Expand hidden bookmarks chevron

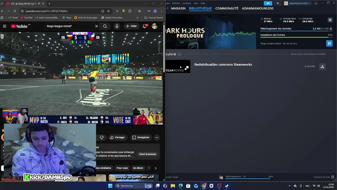coord(137,18)
